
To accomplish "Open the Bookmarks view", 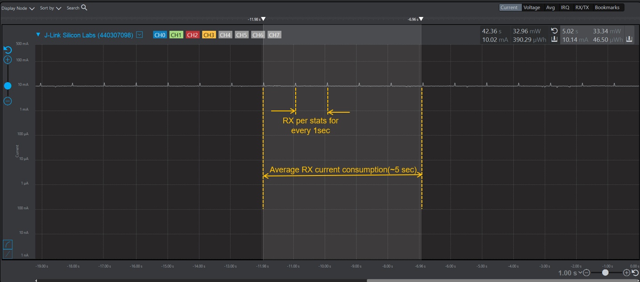I will click(607, 7).
